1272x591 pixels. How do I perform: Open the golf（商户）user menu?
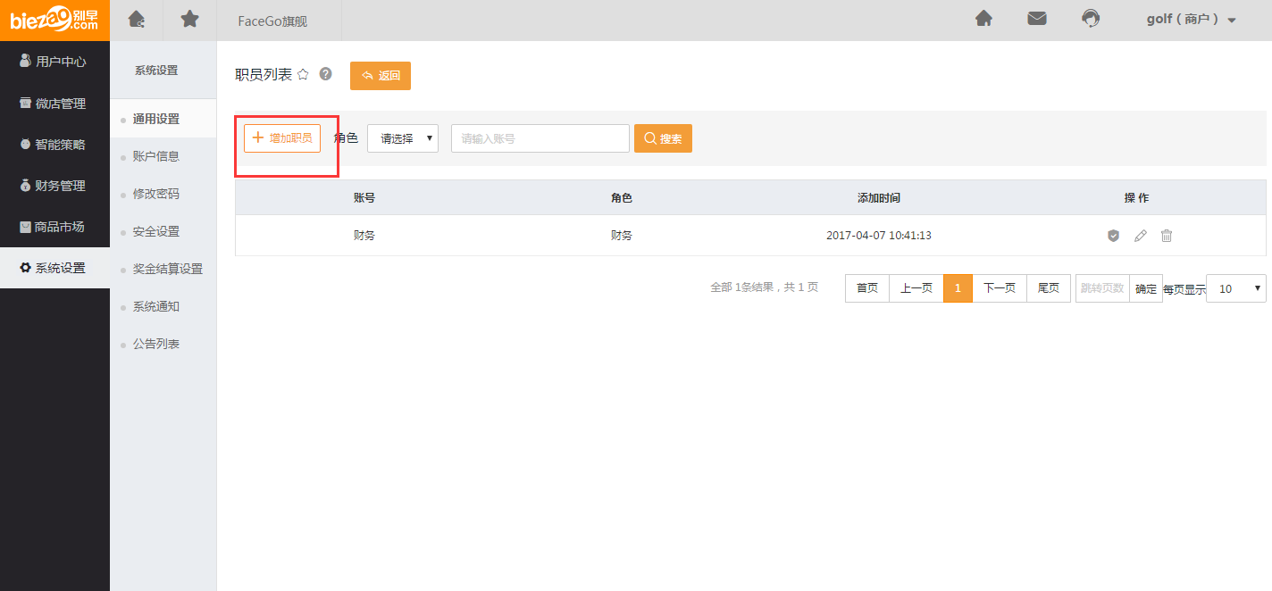[1191, 20]
